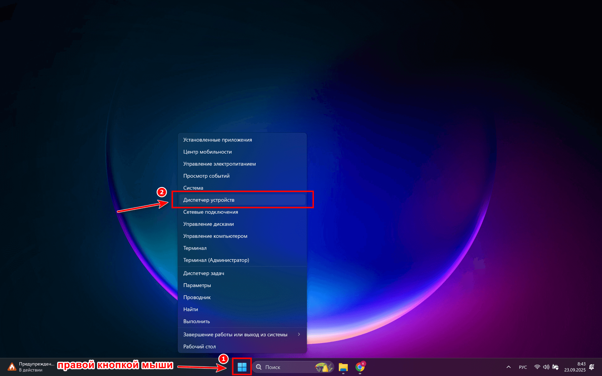Click the Windows Start button

[242, 367]
